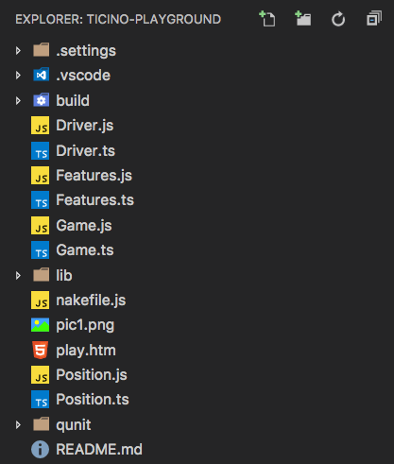Open the pic1.png file
Screen dimensions: 394x464
click(85, 325)
